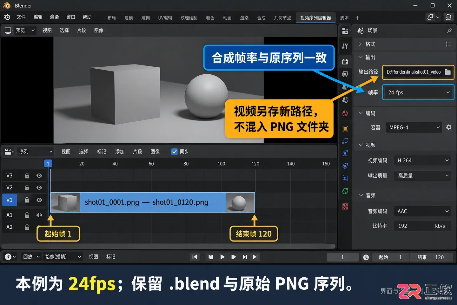The height and width of the screenshot is (305, 457).
Task: Open the Texture properties tab (checker icon)
Action: [345, 207]
